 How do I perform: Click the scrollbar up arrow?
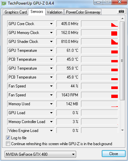coord(122,18)
